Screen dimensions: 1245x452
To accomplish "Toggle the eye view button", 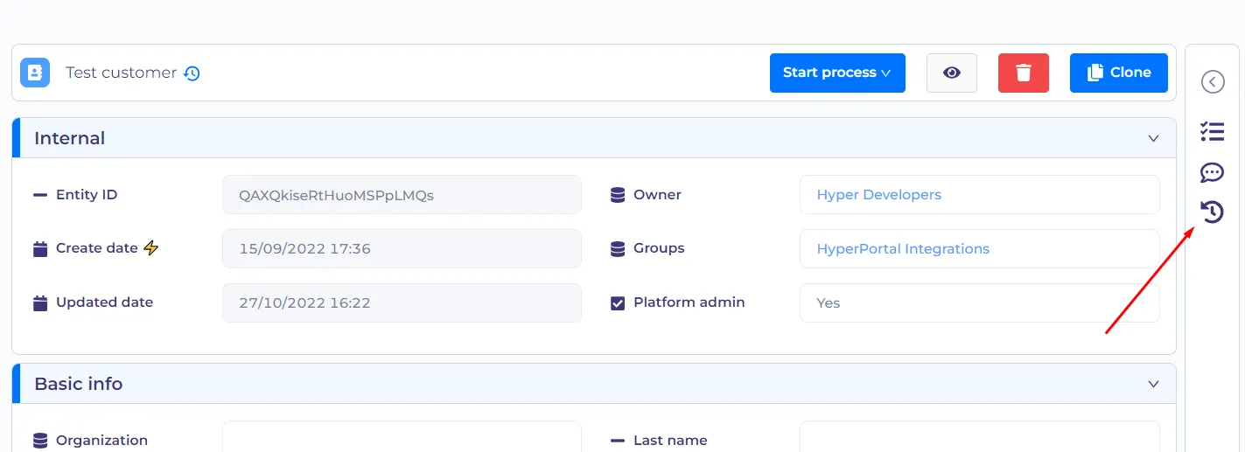I will pos(952,73).
